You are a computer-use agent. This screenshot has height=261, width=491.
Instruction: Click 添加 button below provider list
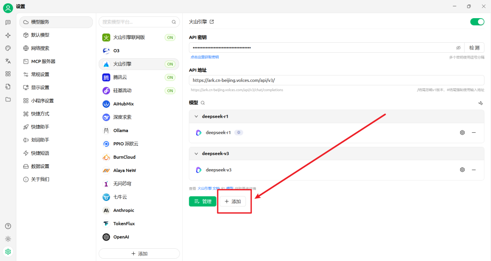(x=139, y=253)
